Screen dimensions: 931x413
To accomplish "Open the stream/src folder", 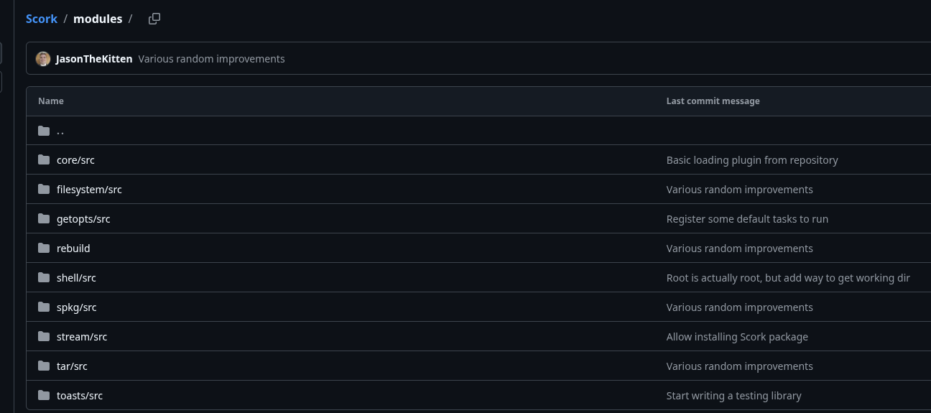I will pos(82,336).
